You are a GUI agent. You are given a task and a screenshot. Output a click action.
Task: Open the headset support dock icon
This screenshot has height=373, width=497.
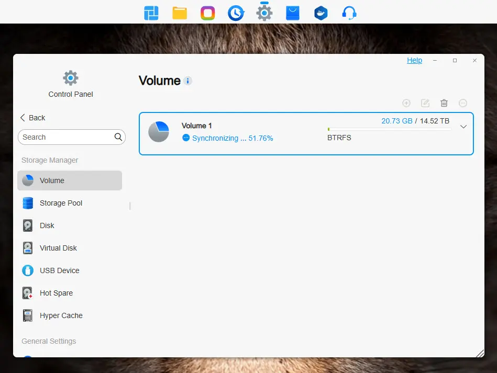tap(349, 13)
